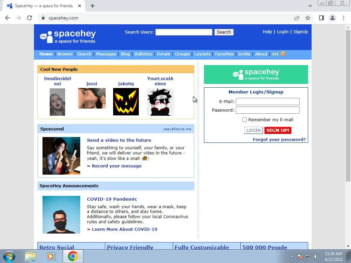
Task: Open Deadinsidelexi's profile picture
Action: click(57, 102)
